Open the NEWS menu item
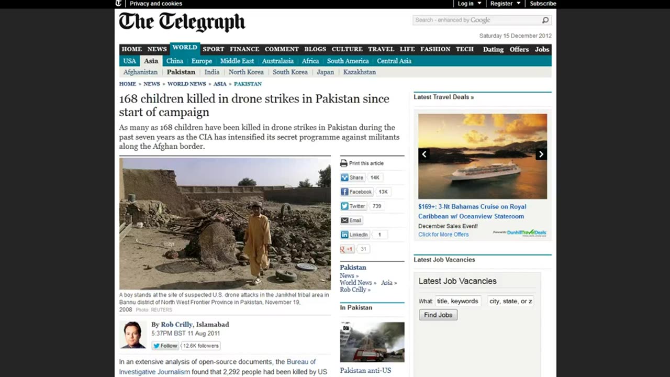670x377 pixels. [157, 49]
